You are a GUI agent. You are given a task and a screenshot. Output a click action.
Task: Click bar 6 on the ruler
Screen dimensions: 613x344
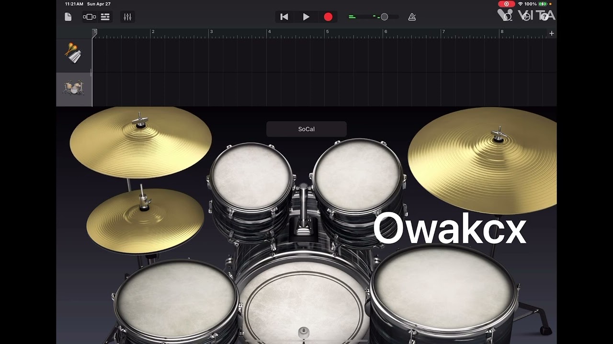point(386,32)
